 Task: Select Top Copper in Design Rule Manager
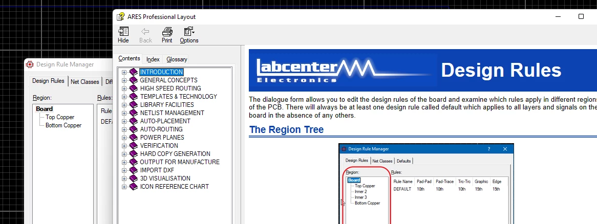pos(60,117)
